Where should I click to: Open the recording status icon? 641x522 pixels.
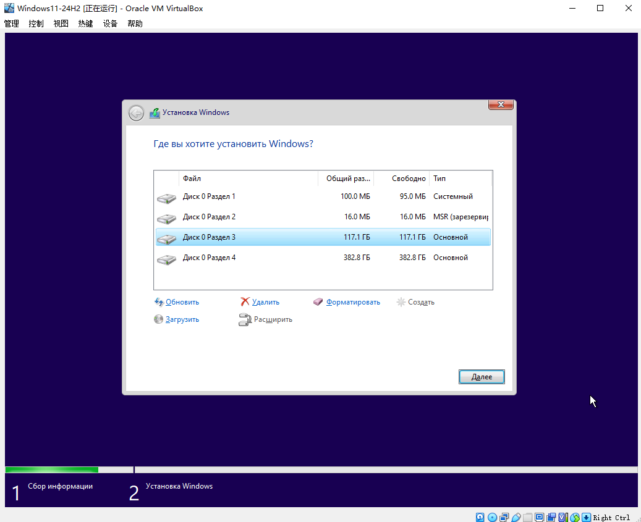click(551, 517)
